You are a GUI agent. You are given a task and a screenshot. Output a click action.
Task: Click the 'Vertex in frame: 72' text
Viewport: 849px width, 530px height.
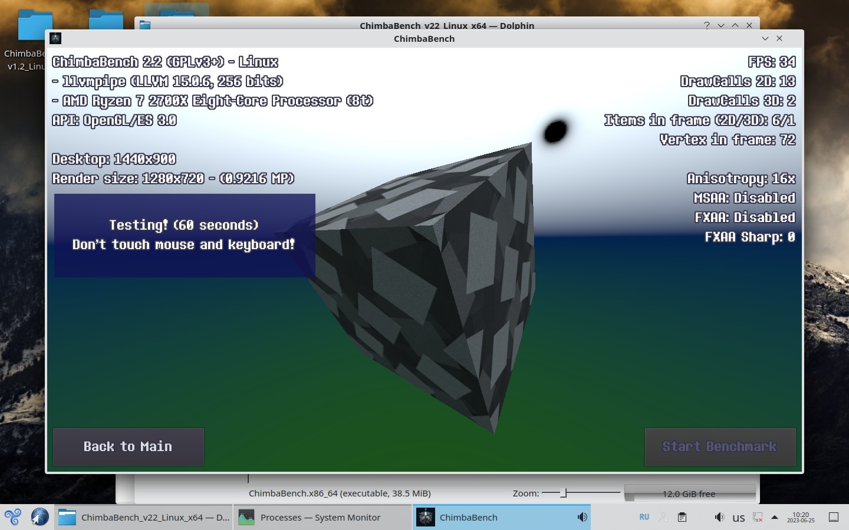728,140
